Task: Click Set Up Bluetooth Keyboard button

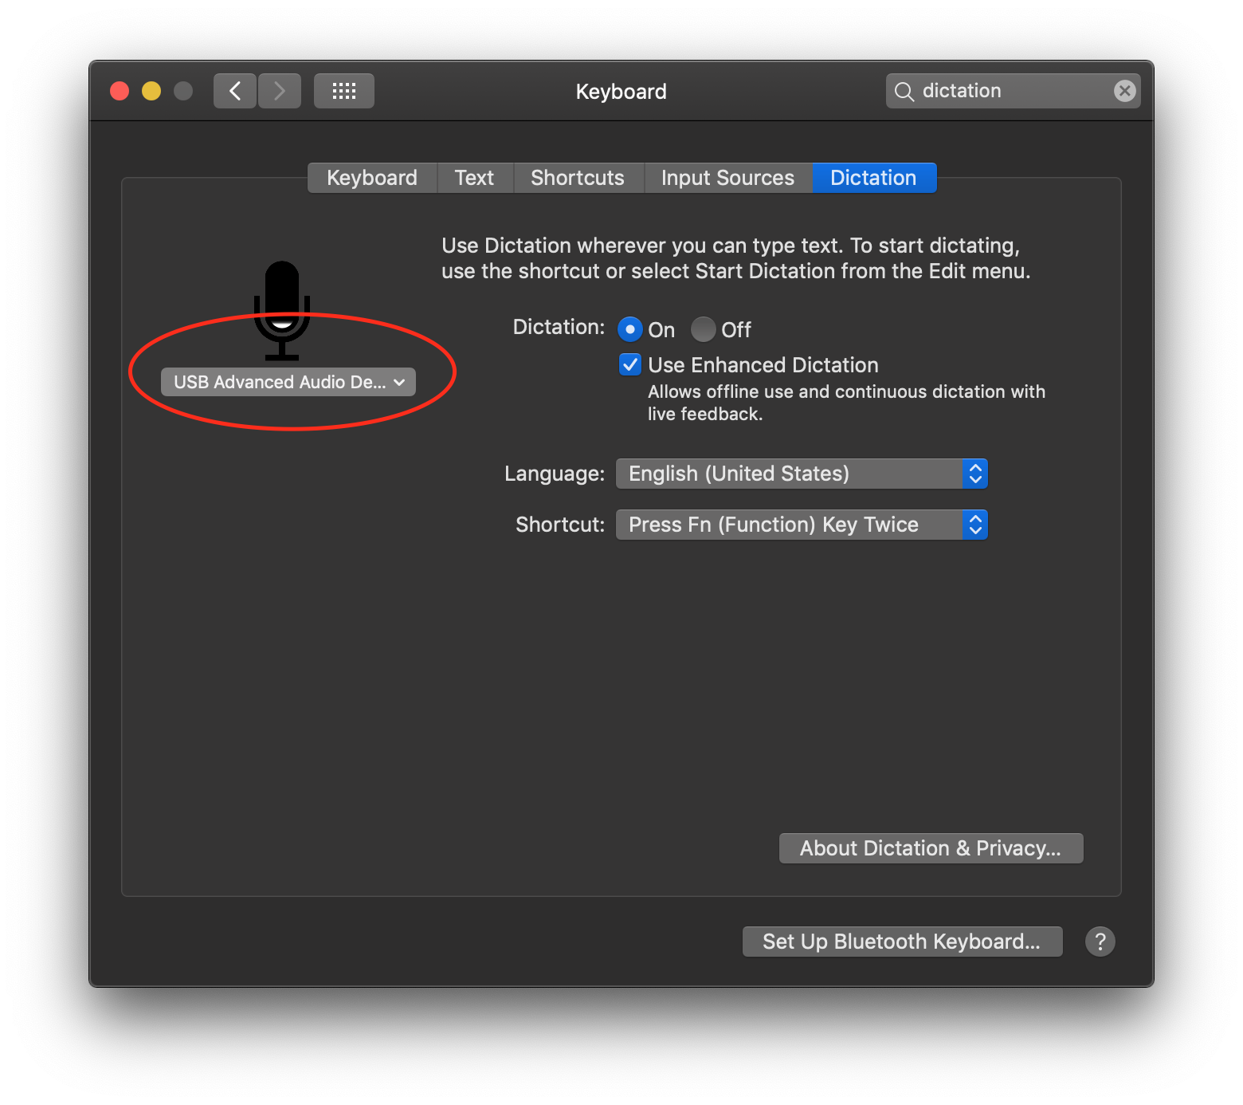Action: coord(902,942)
